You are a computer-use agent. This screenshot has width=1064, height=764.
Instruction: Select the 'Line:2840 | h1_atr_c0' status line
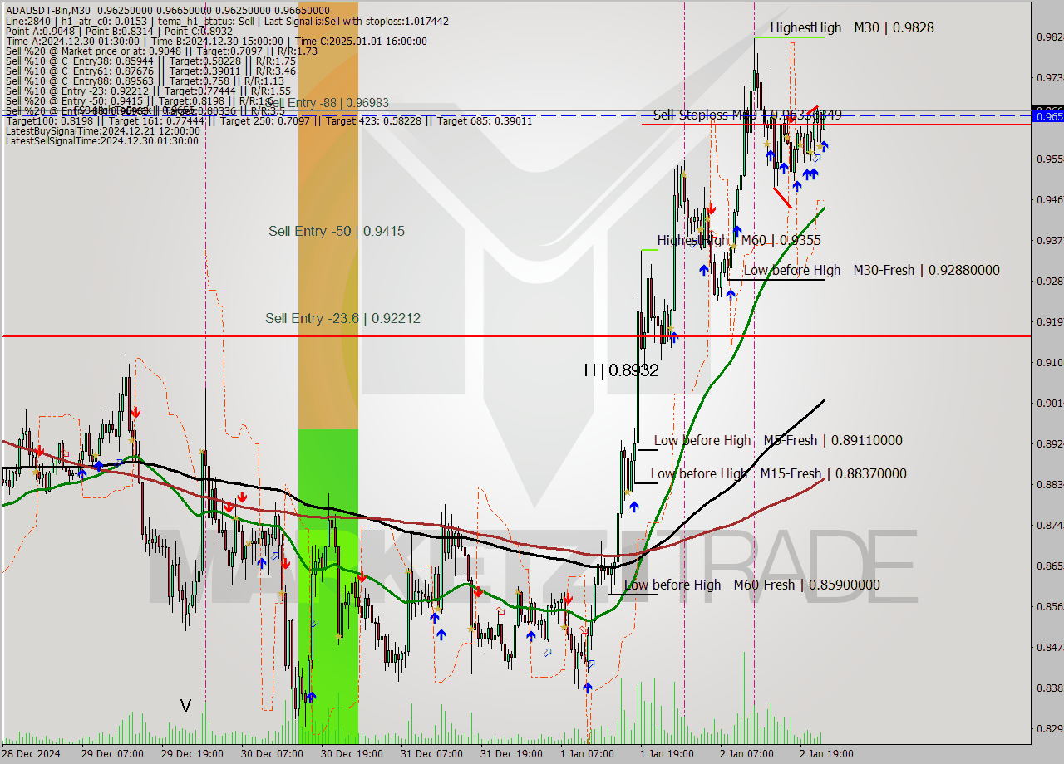[x=227, y=21]
